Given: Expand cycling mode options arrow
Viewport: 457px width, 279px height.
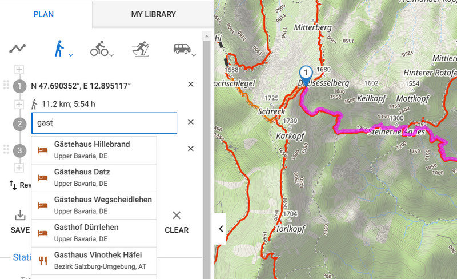Looking at the screenshot, I should coord(111,55).
